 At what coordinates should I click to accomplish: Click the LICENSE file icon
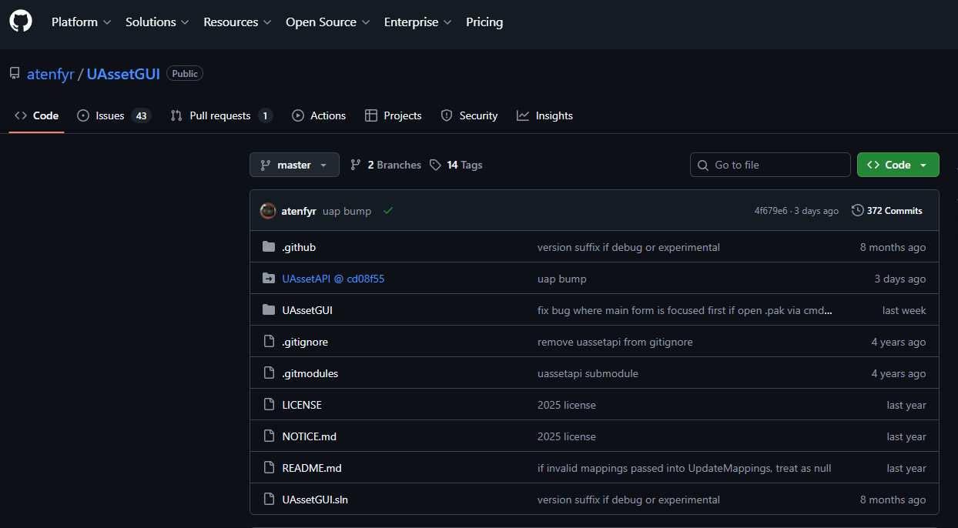coord(269,405)
